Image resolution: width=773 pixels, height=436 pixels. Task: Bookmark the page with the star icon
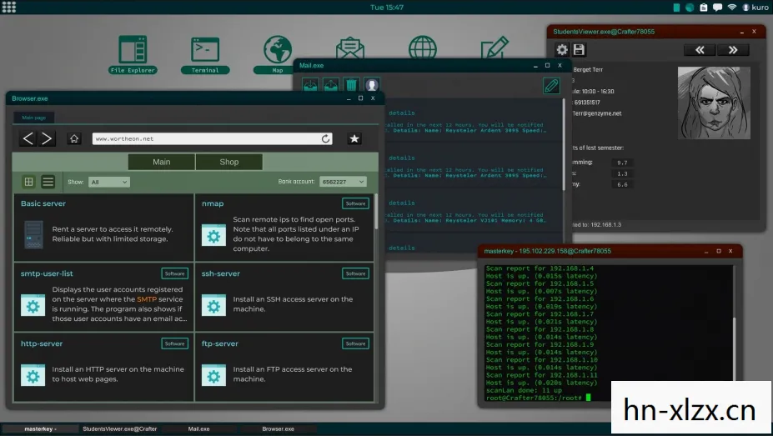[x=354, y=139]
